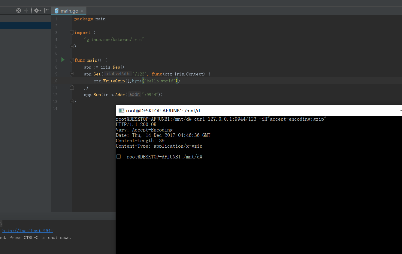The image size is (402, 254).
Task: Collapse the import block fold marker
Action: (x=71, y=32)
